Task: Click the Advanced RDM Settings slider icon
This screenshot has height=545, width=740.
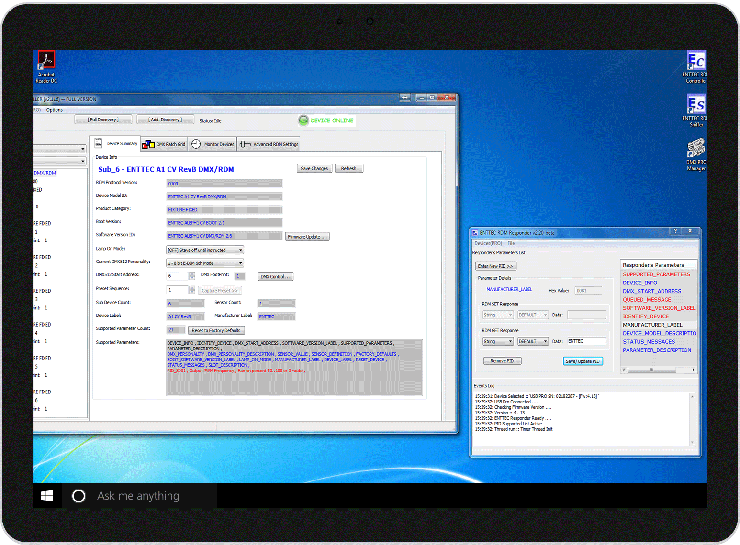Action: pyautogui.click(x=245, y=144)
